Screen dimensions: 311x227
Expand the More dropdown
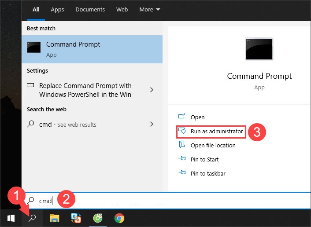[x=149, y=10]
